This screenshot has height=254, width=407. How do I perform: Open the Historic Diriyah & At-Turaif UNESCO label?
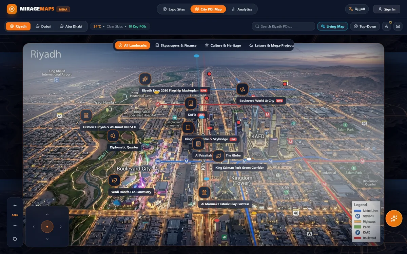(x=110, y=127)
